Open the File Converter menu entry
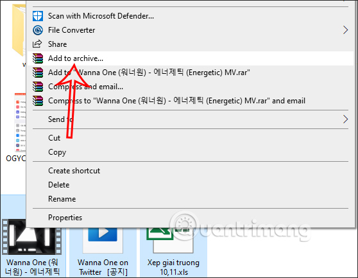 point(191,30)
